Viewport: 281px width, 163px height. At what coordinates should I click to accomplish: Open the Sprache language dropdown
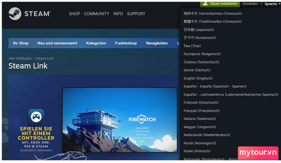coord(272,4)
